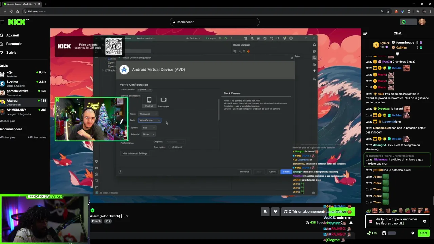Image resolution: width=434 pixels, height=244 pixels.
Task: Click into the chat message box
Action: pos(397,221)
